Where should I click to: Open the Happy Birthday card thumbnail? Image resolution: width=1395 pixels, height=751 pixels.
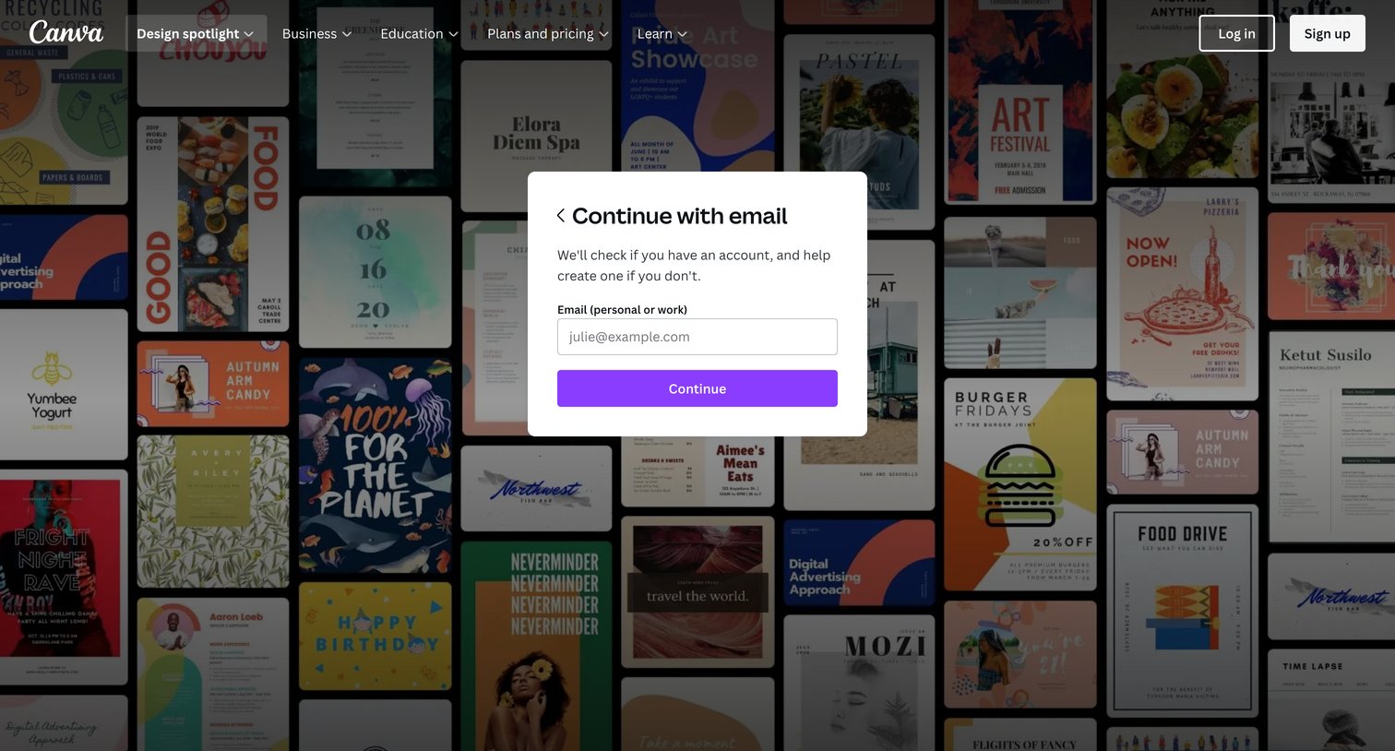tap(376, 636)
